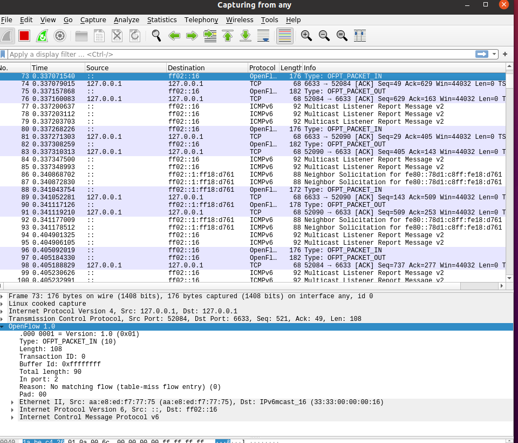Collapse the OpenFlow 1.0 section
The height and width of the screenshot is (443, 518).
(x=3, y=327)
